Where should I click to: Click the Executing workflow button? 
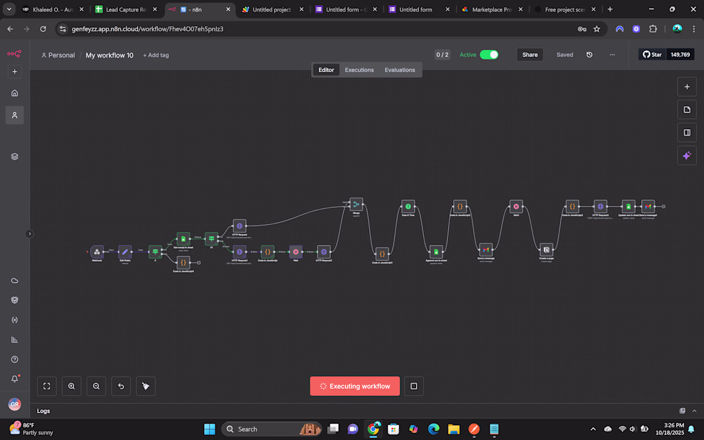pos(355,386)
